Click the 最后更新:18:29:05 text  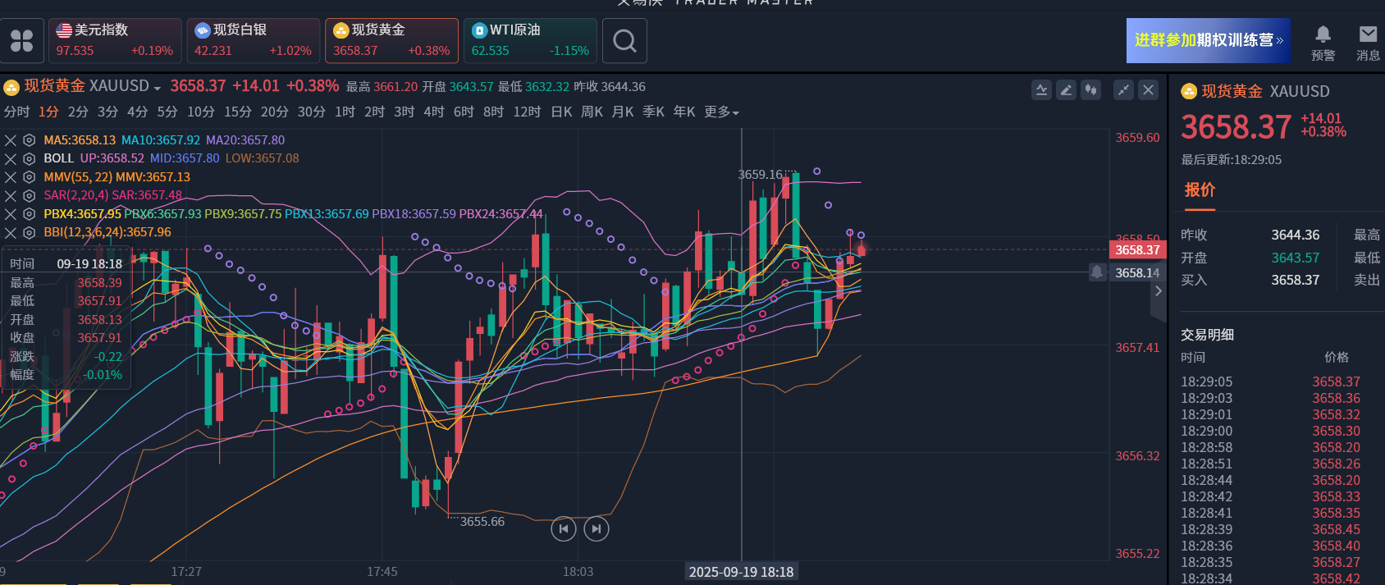pos(1231,160)
